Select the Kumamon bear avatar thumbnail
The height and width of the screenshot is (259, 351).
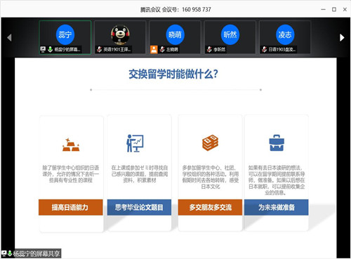120,34
